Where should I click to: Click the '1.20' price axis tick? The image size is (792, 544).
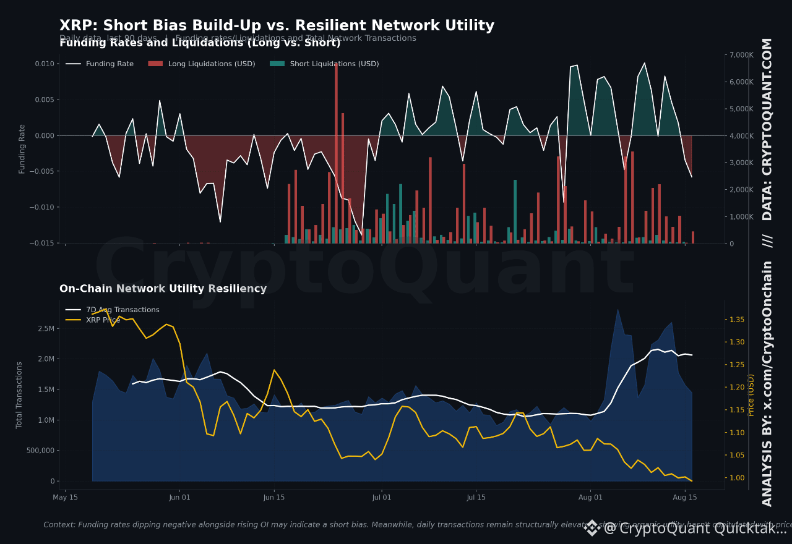[x=737, y=387]
